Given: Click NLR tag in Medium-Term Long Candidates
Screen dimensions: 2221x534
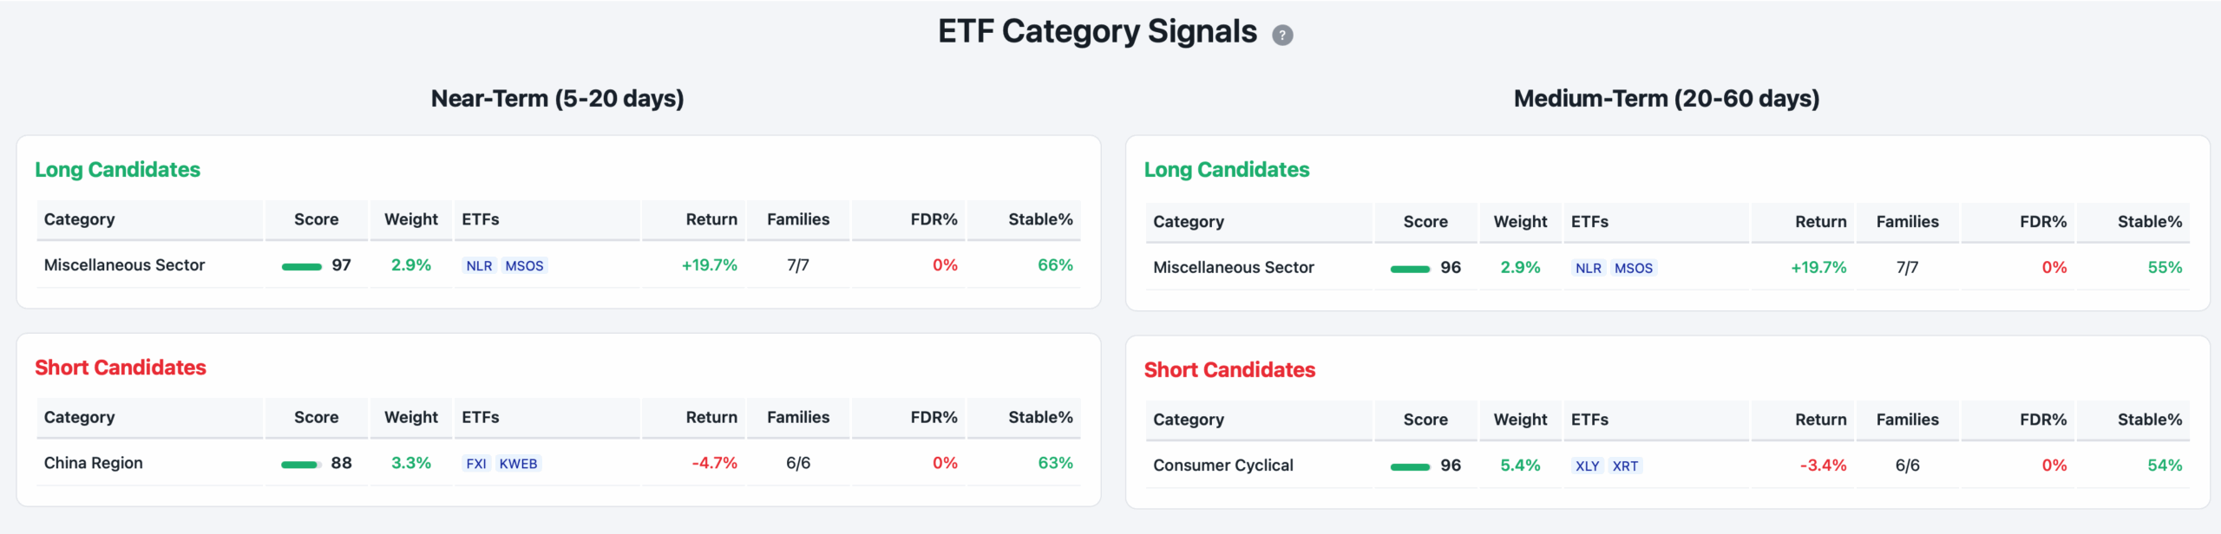Looking at the screenshot, I should (x=1588, y=269).
